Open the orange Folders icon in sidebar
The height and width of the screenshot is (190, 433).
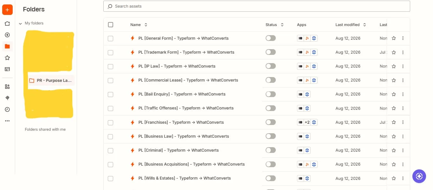click(x=7, y=46)
